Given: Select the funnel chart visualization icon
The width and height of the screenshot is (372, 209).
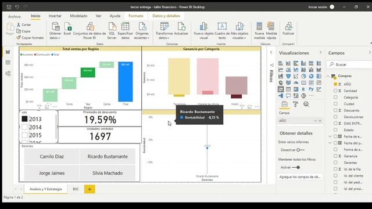Looking at the screenshot, I should point(288,76).
